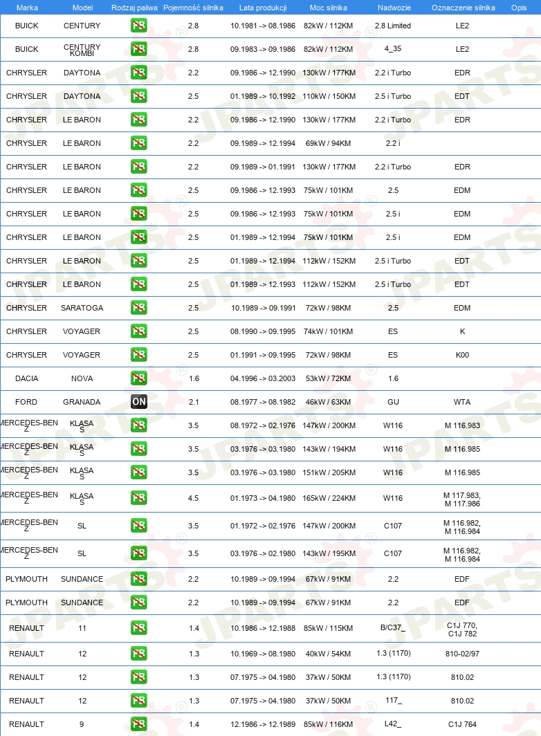This screenshot has width=541, height=736.
Task: Click the Opis column header
Action: (519, 8)
